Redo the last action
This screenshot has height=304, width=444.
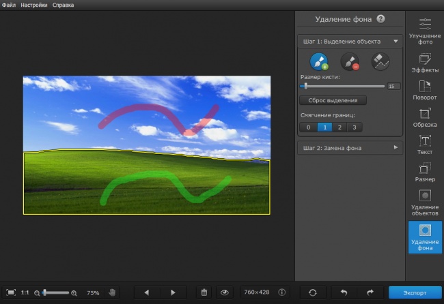370,292
